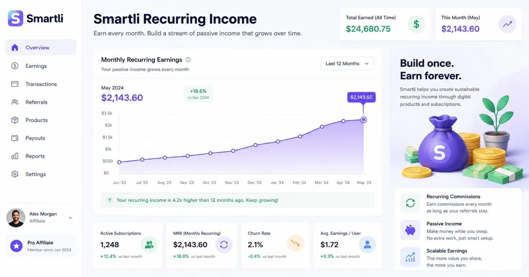Click the trending arrow icon in This Month card
This screenshot has width=529, height=277.
507,24
